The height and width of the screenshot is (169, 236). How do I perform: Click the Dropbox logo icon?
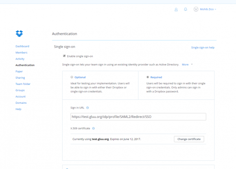click(19, 33)
